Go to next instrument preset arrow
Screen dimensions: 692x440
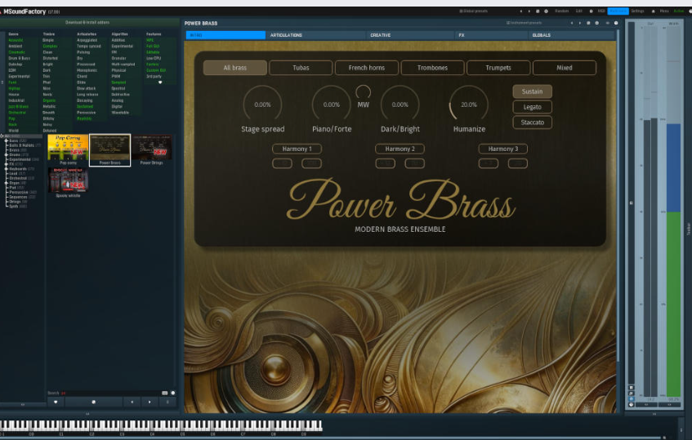coord(580,23)
